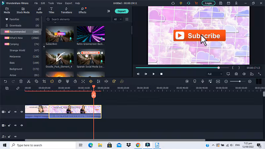Open the File menu
Screen dimensions: 265x149
[36, 3]
